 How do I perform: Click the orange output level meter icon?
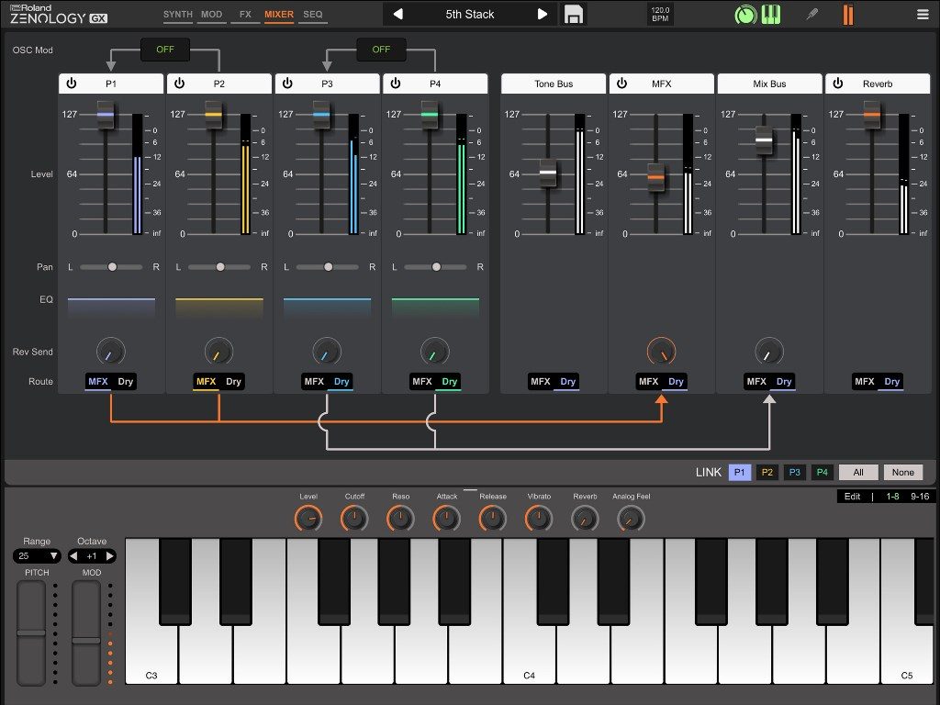pyautogui.click(x=847, y=15)
